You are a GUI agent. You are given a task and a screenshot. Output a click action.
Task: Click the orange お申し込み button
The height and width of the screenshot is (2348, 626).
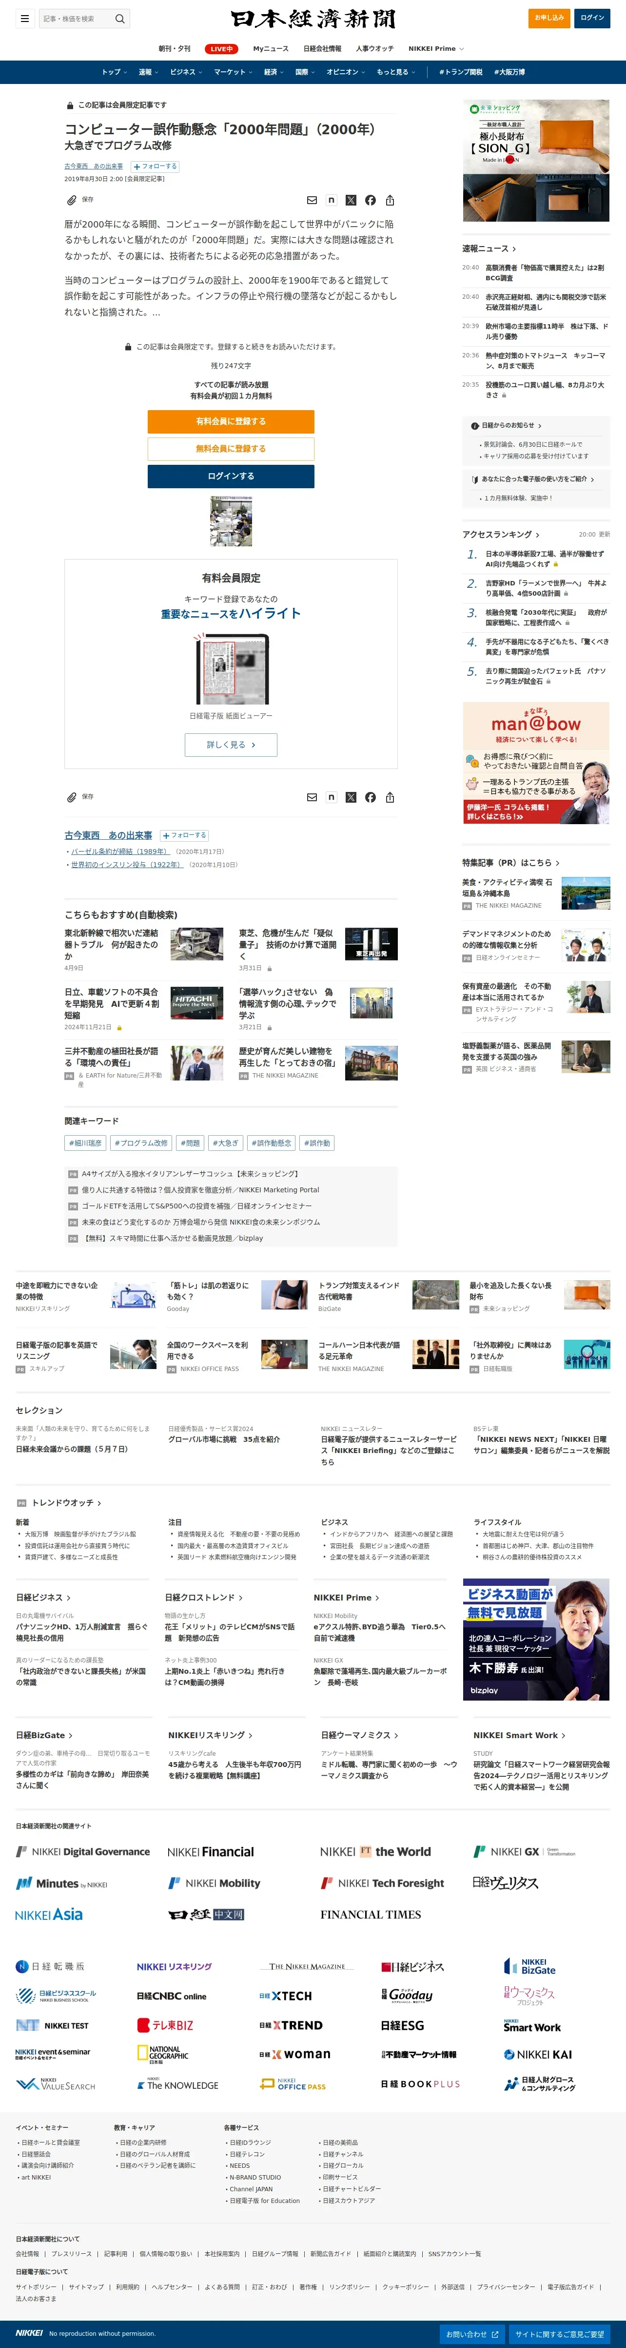tap(548, 18)
